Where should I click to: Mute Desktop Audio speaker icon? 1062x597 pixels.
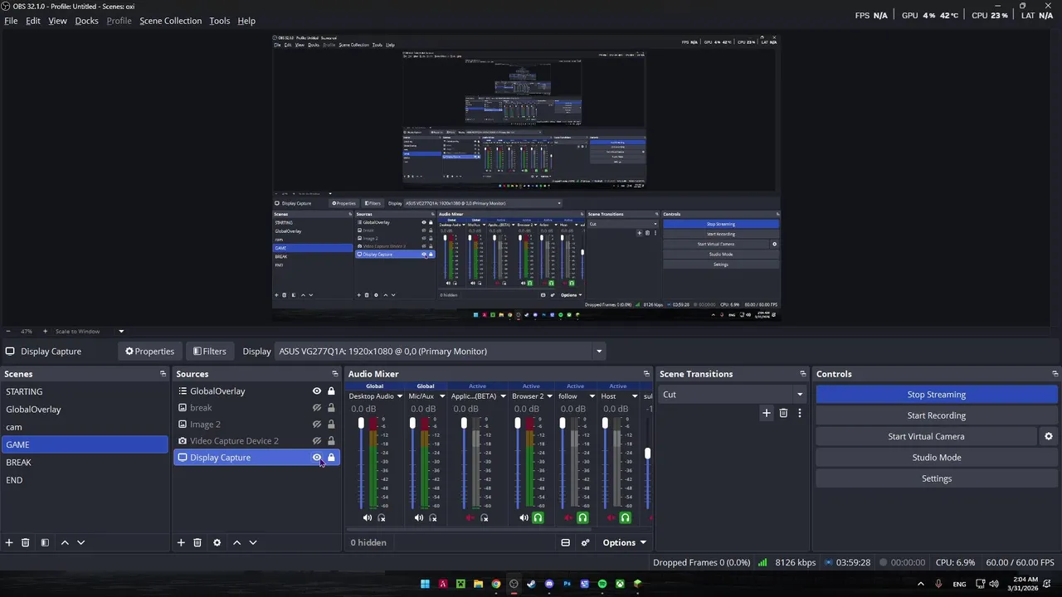367,517
